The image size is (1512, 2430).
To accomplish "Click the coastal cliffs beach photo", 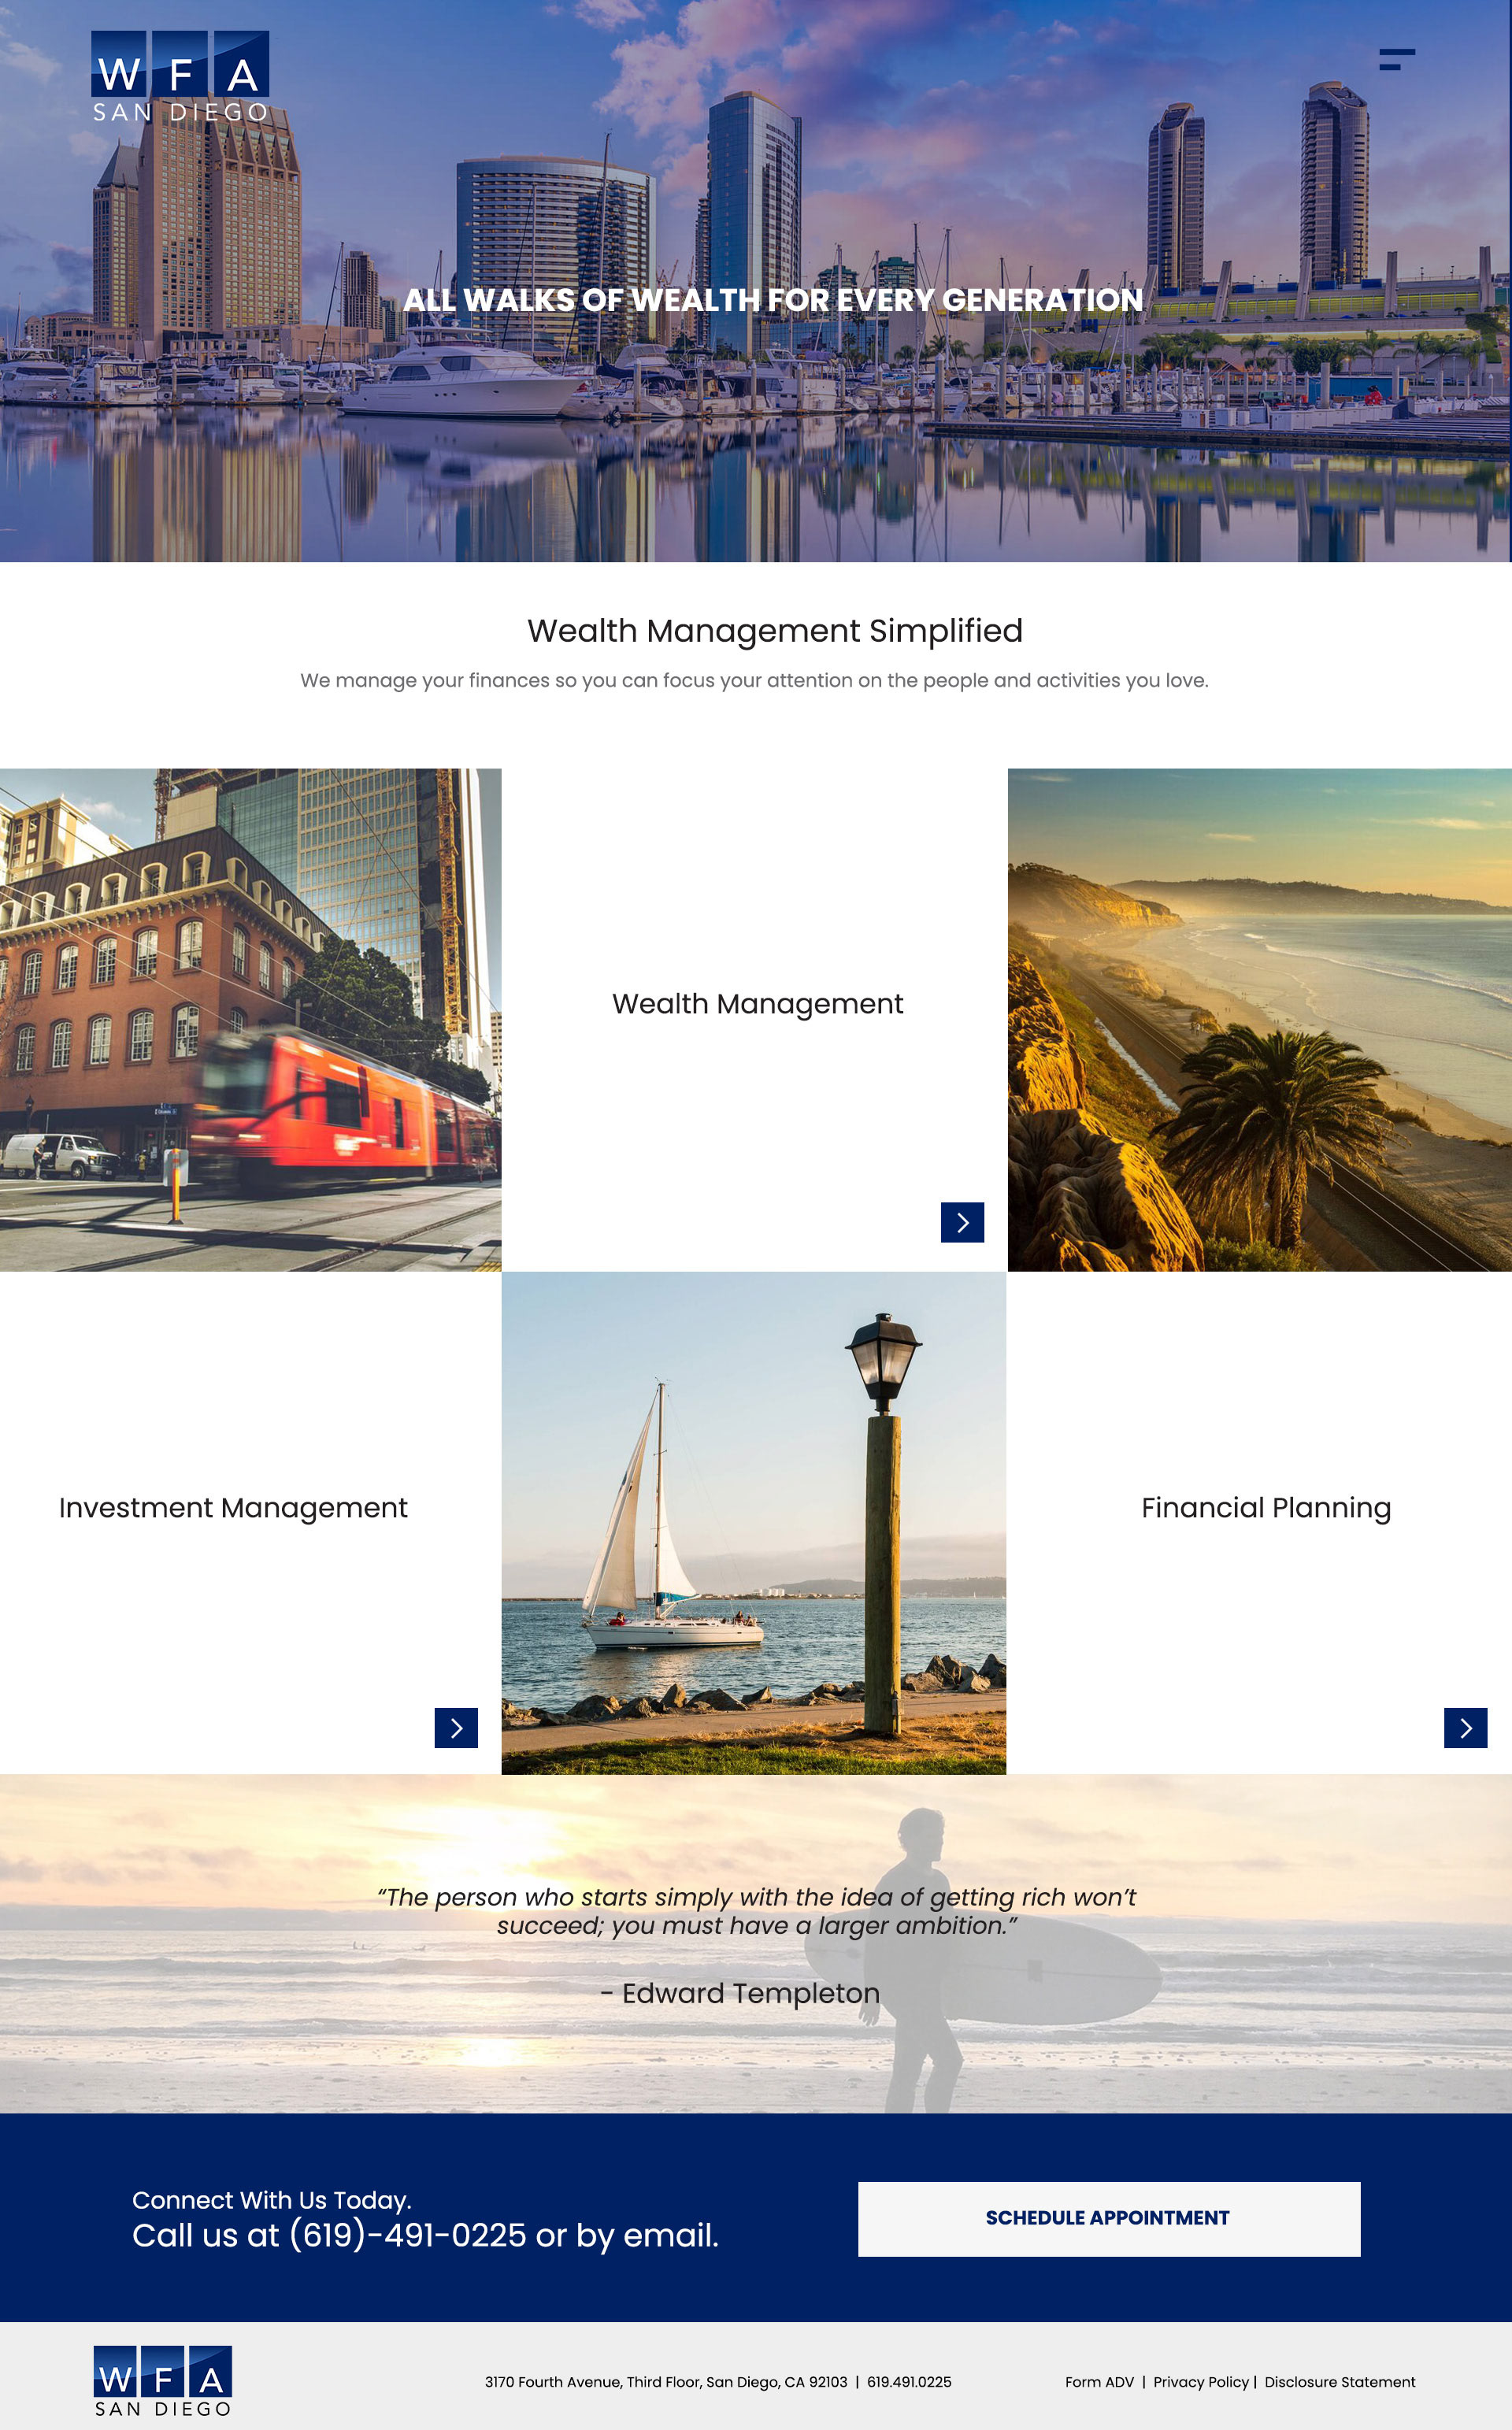I will coord(1259,1020).
